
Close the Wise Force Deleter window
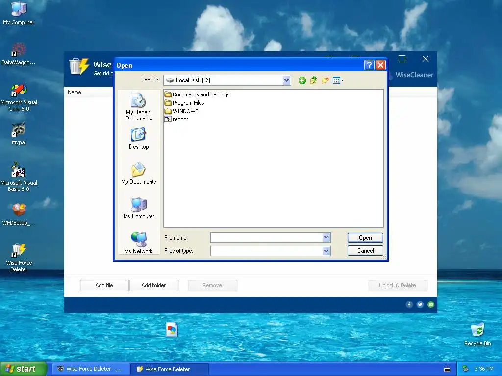pos(426,59)
